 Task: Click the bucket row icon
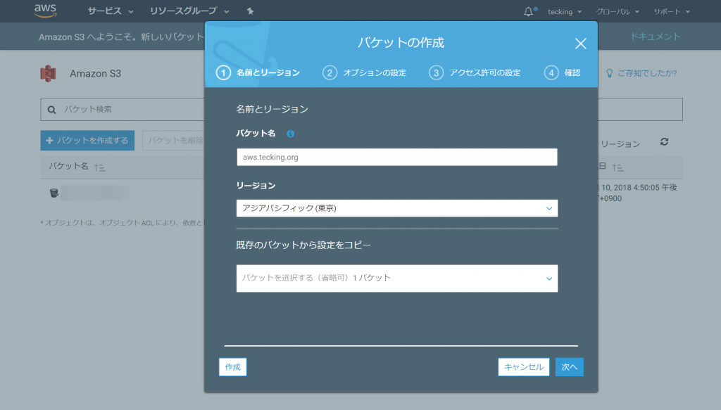[x=54, y=193]
